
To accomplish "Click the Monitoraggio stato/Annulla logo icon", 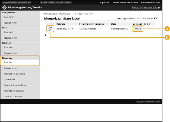I will [5, 8].
